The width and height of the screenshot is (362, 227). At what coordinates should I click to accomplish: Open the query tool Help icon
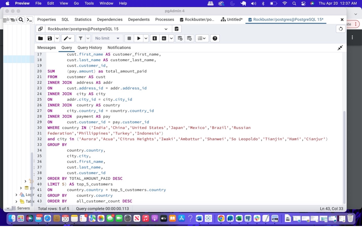click(x=215, y=38)
